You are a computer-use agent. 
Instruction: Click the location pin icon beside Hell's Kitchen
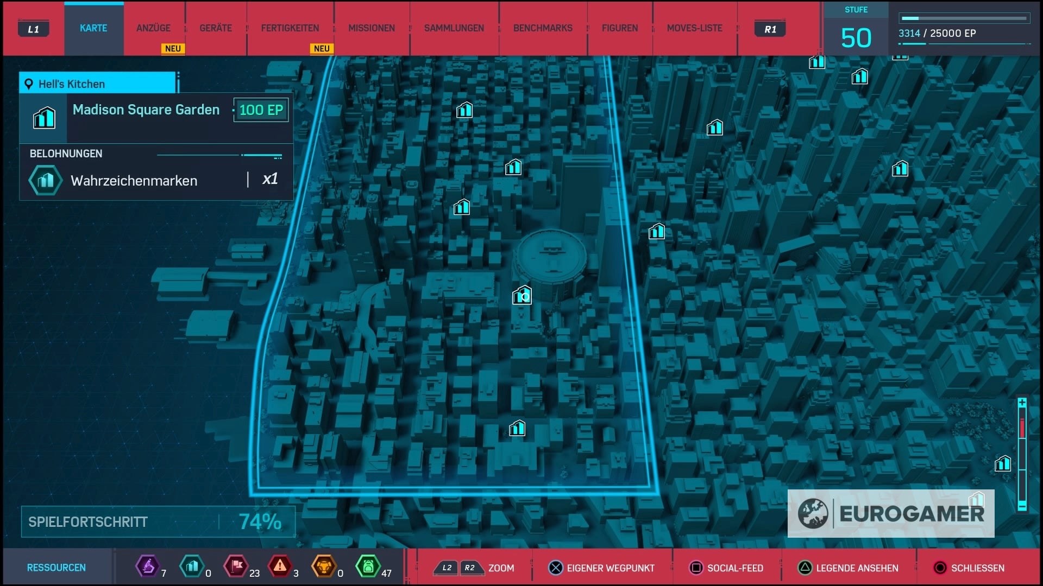click(x=29, y=84)
